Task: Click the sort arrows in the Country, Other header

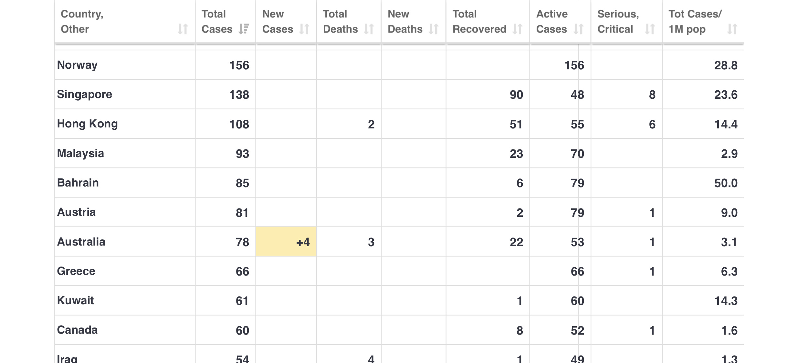Action: [183, 29]
